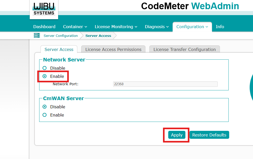Expand the Container menu dropdown
The height and width of the screenshot is (159, 253).
75,27
